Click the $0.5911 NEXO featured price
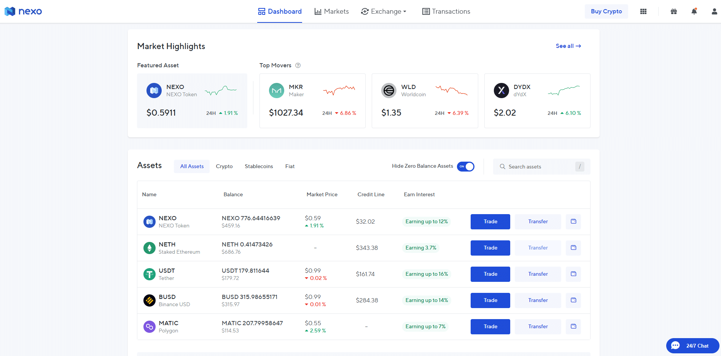This screenshot has width=721, height=356. click(x=161, y=113)
